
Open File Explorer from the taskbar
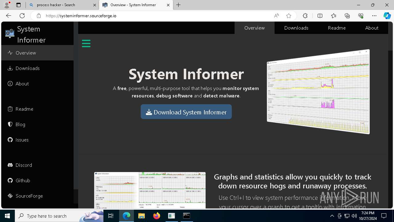tap(141, 216)
